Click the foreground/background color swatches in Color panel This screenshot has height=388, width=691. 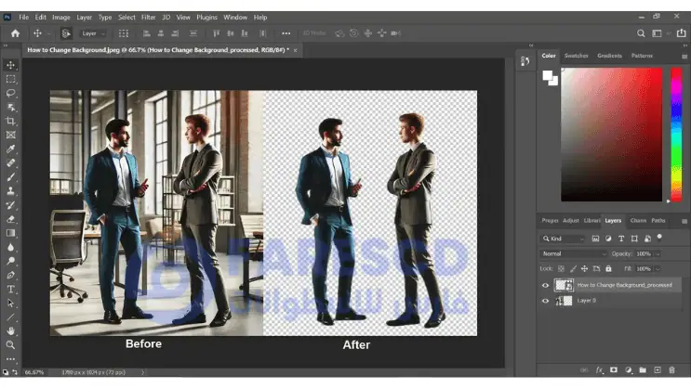[x=550, y=77]
